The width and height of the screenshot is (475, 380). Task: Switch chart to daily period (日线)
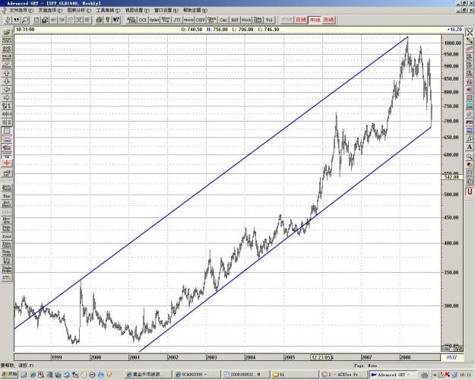301,20
